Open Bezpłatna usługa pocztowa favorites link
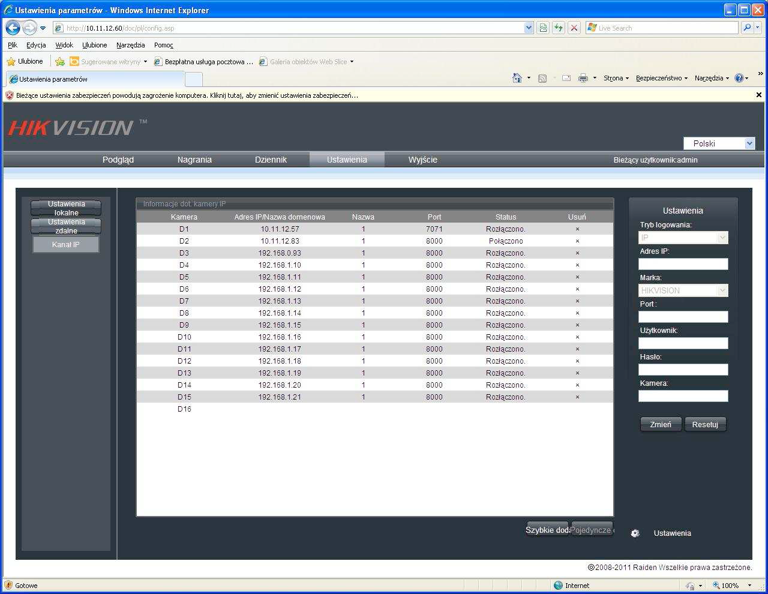Image resolution: width=768 pixels, height=594 pixels. (203, 61)
